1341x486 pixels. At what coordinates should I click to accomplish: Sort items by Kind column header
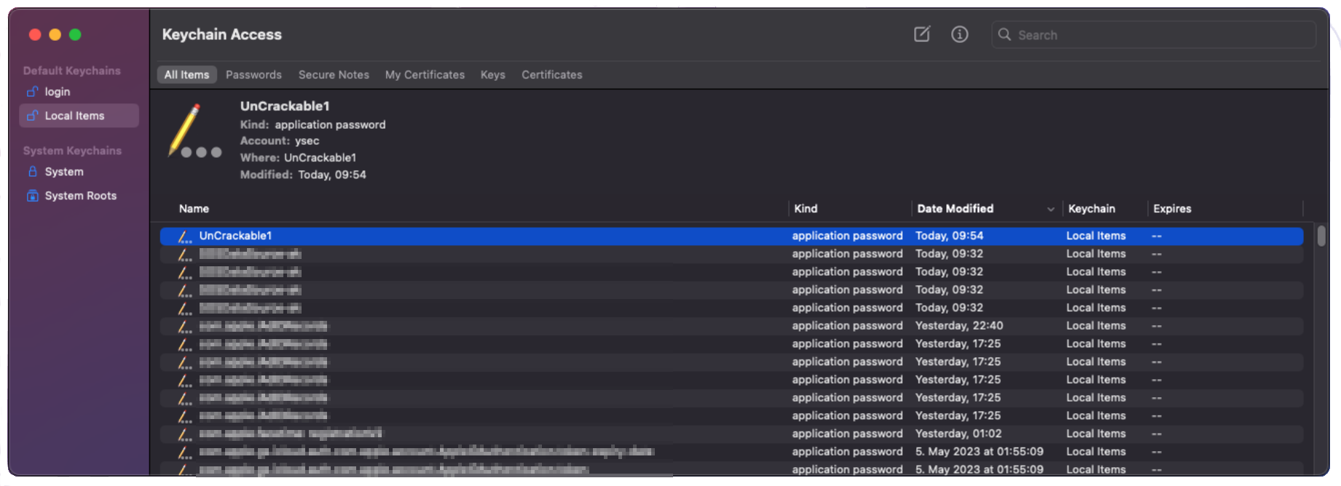[x=806, y=209]
